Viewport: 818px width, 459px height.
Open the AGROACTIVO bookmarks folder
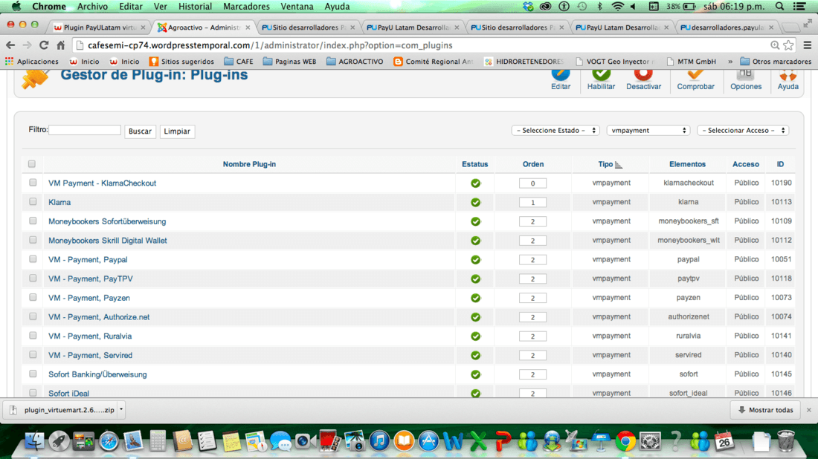click(x=355, y=62)
